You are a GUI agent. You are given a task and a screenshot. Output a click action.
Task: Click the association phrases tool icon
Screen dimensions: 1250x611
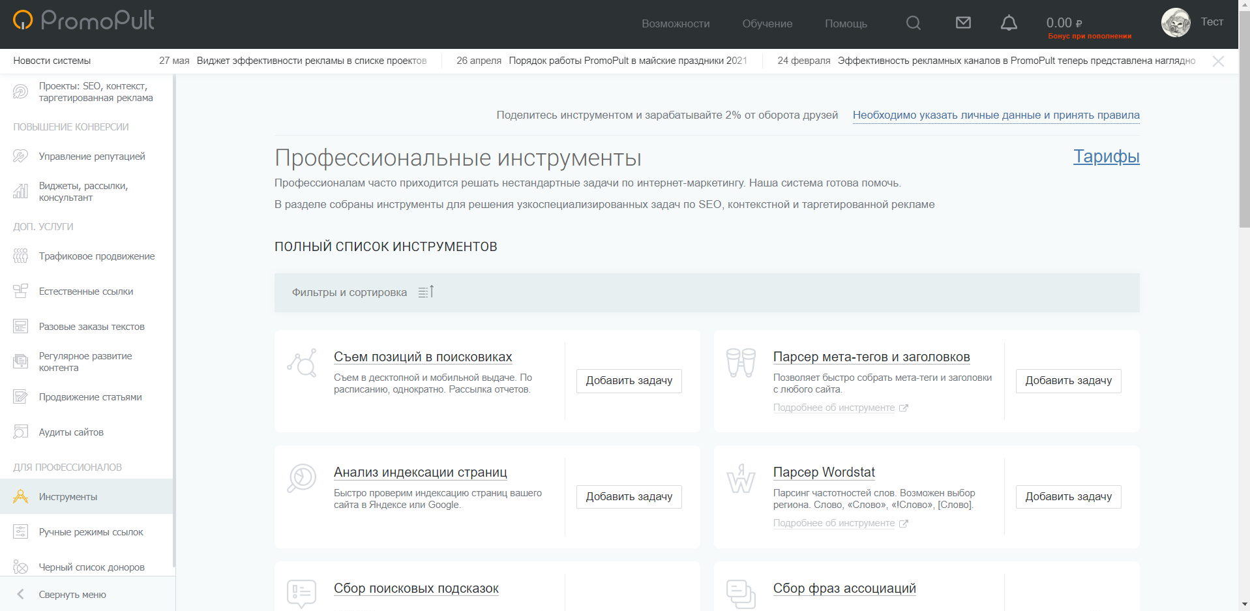741,593
